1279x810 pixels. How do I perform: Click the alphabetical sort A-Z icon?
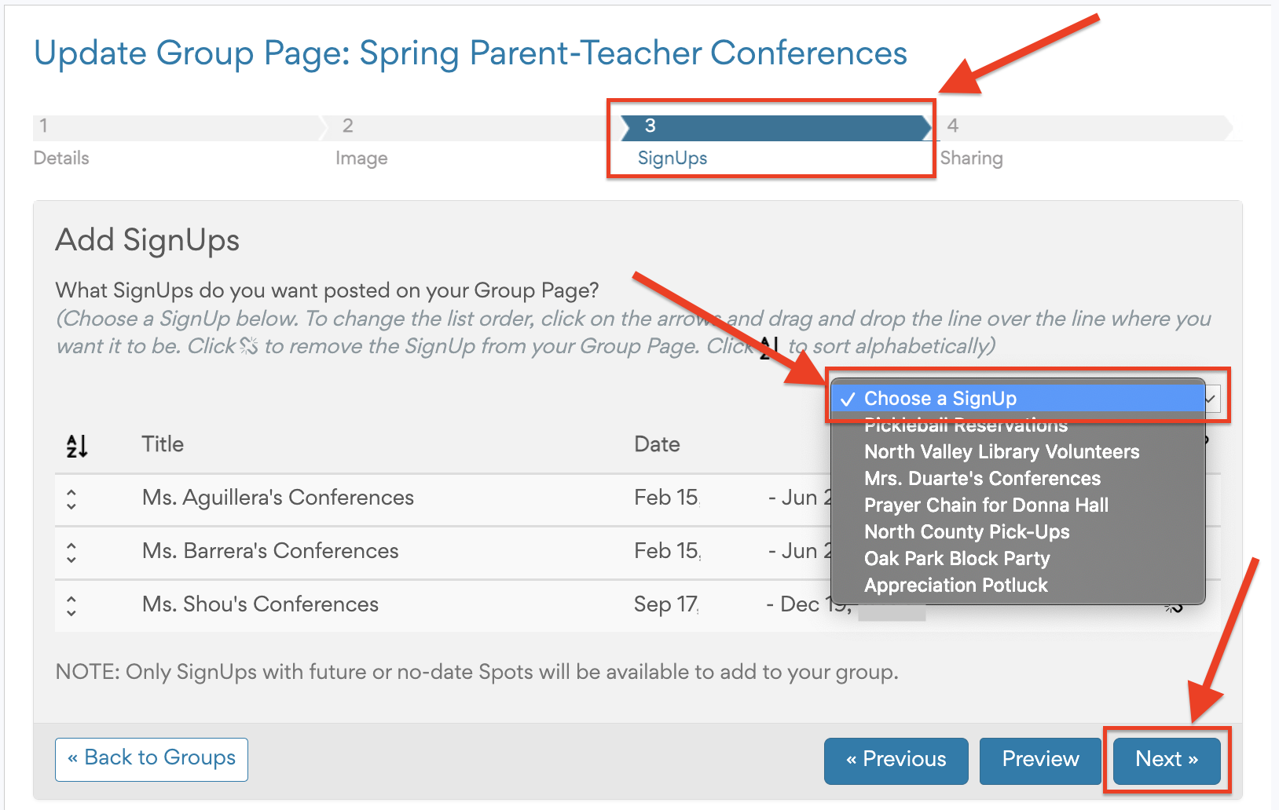[76, 446]
